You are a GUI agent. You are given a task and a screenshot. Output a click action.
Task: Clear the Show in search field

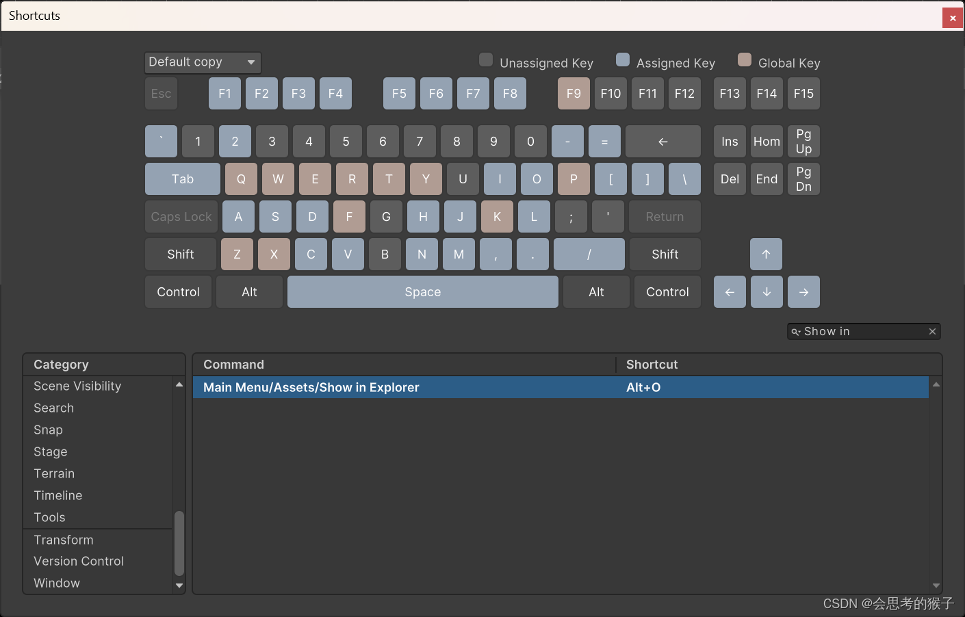(x=932, y=331)
